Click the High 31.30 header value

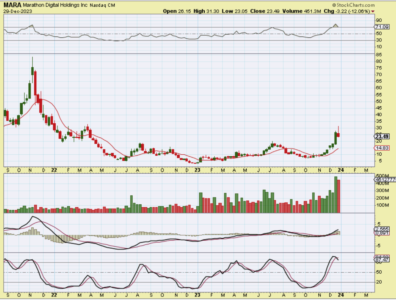pos(206,11)
